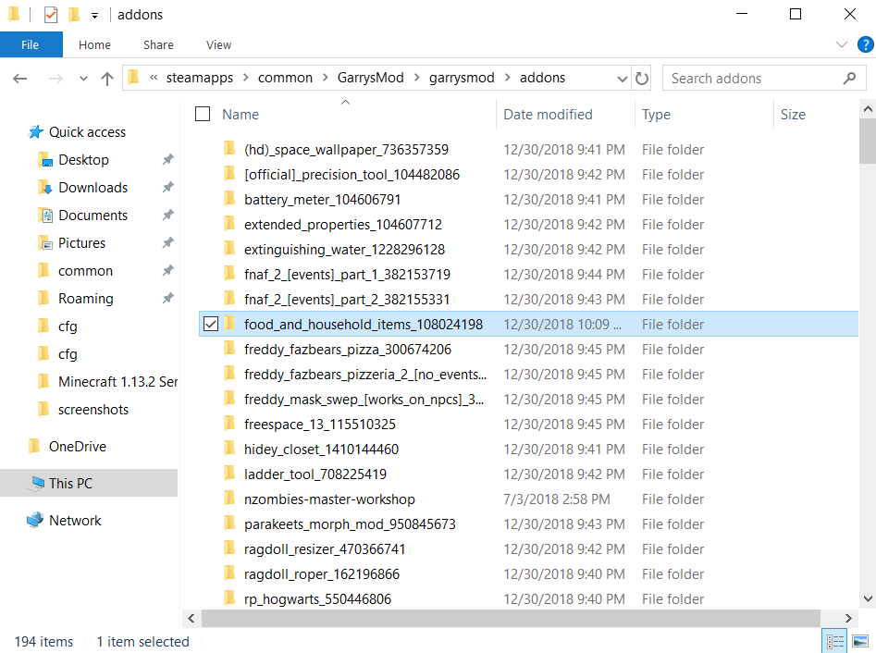Click the Properties quick access toolbar icon
The width and height of the screenshot is (876, 653).
[51, 15]
